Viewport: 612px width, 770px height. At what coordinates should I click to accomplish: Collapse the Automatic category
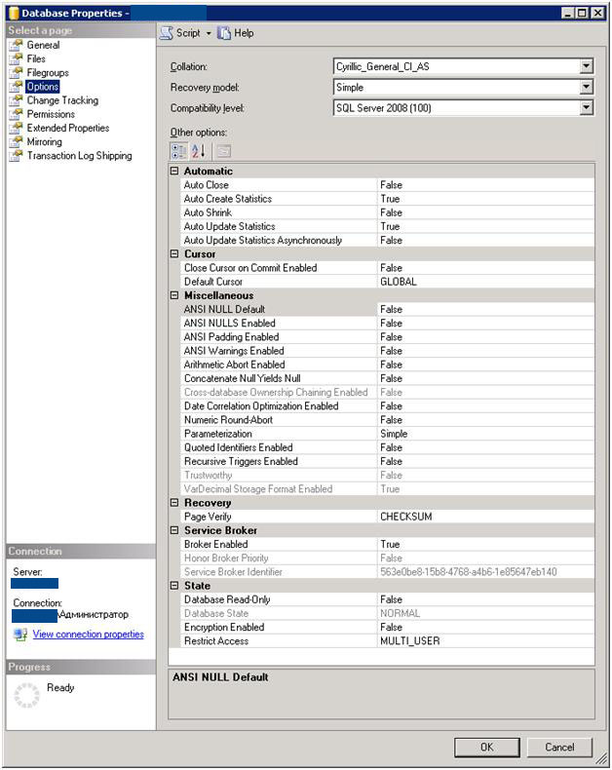pos(174,172)
